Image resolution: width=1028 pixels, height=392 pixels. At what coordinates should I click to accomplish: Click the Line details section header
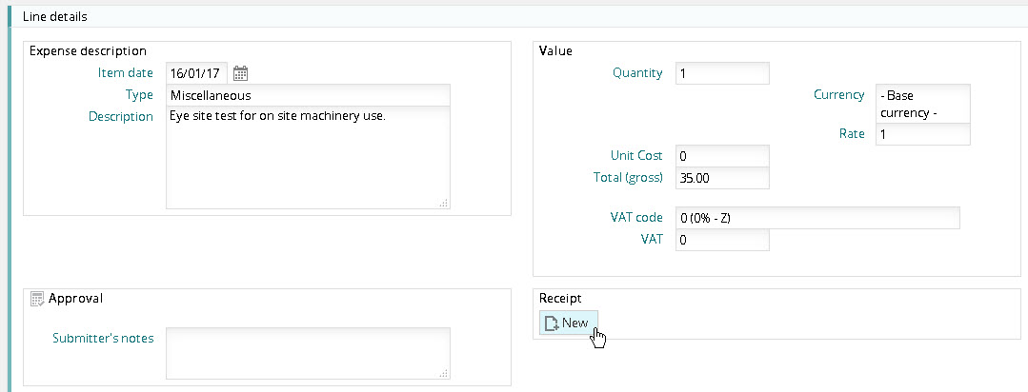pyautogui.click(x=56, y=16)
